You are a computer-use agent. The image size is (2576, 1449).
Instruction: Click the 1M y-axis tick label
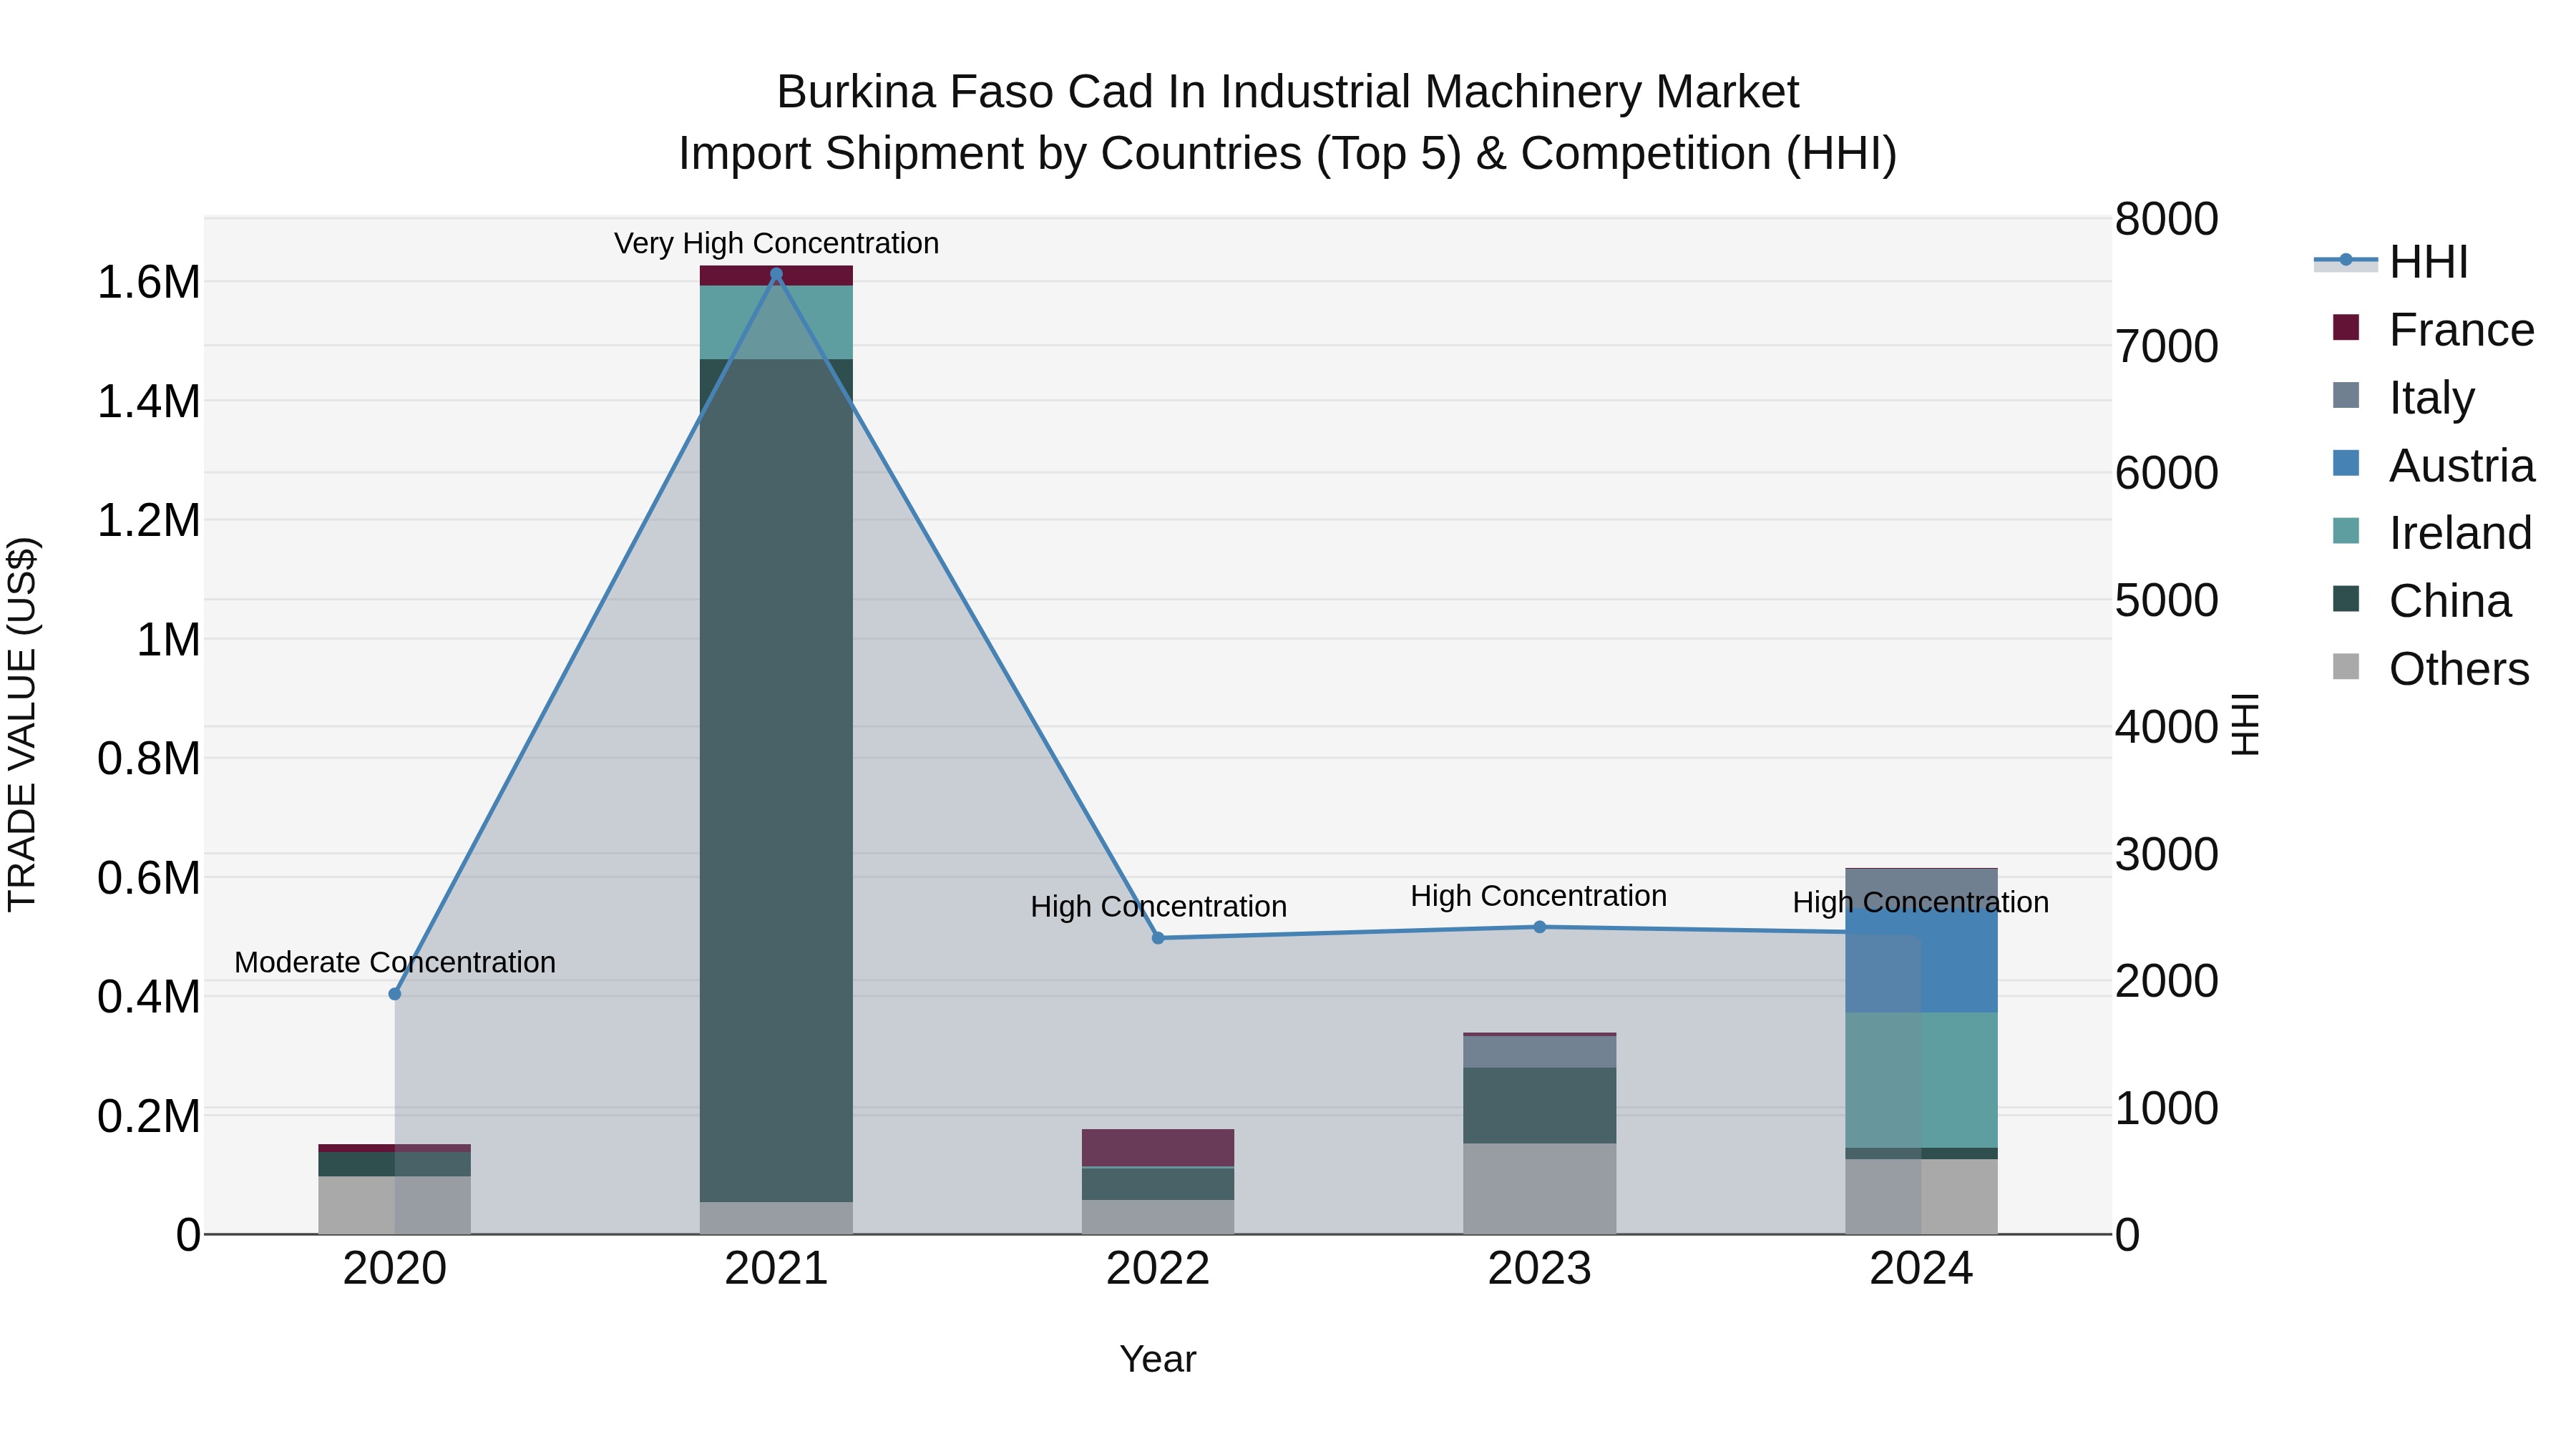[168, 640]
